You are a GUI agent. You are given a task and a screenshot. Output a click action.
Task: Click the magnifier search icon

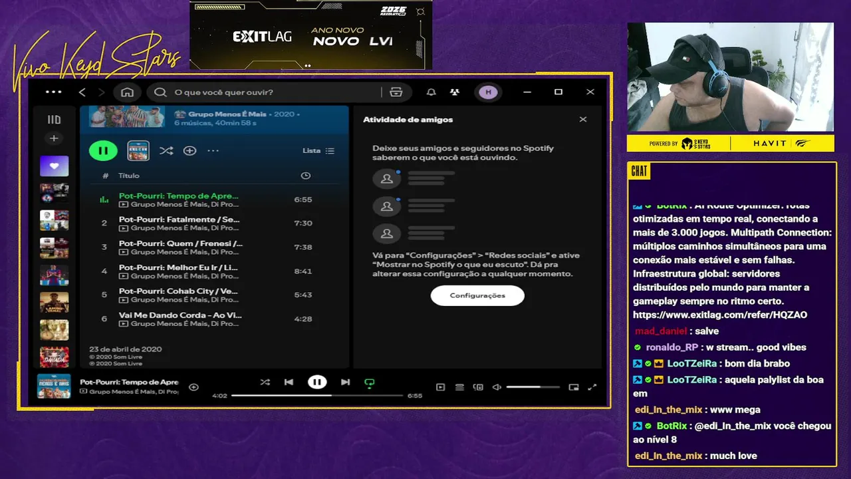point(160,92)
